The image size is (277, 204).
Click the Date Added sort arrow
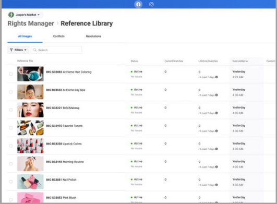[x=247, y=61]
